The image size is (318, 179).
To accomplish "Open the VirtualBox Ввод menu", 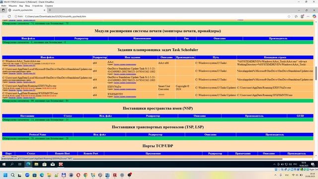I will point(27,5).
